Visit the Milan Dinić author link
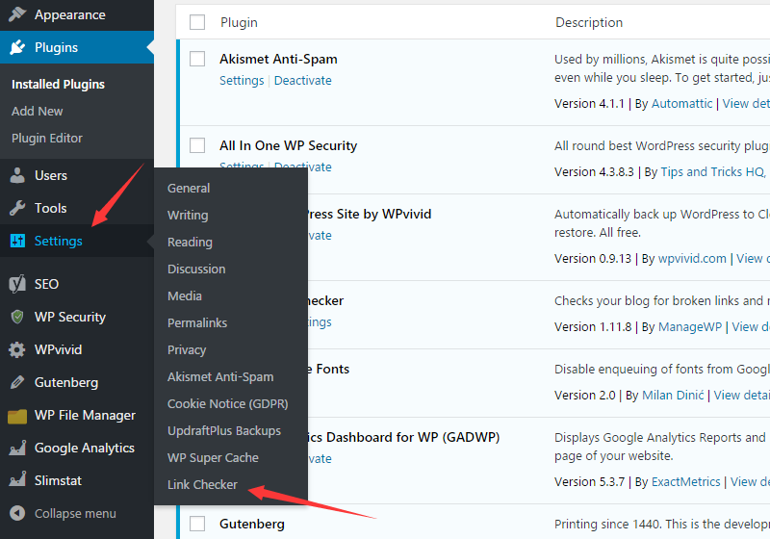Image resolution: width=770 pixels, height=539 pixels. tap(673, 396)
